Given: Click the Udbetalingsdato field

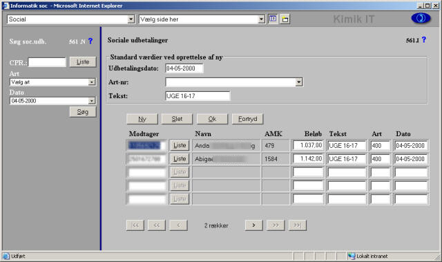Looking at the screenshot, I should click(x=184, y=68).
